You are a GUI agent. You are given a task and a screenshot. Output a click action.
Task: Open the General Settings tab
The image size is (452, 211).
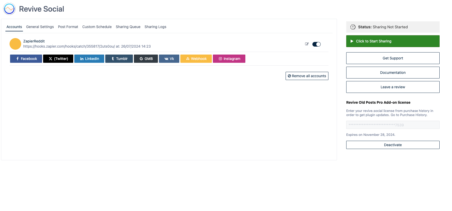click(40, 27)
